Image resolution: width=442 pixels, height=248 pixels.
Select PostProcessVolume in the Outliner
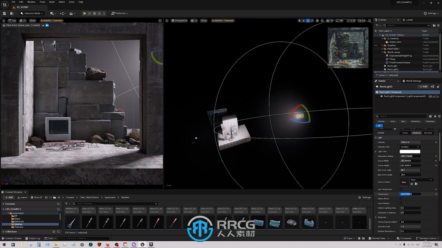400,63
